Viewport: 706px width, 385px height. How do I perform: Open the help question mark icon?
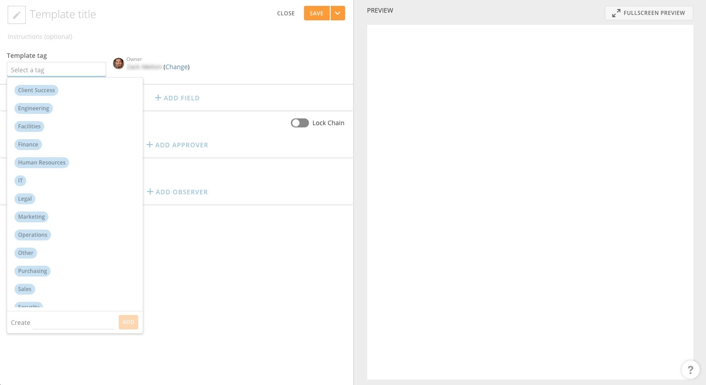click(x=690, y=370)
